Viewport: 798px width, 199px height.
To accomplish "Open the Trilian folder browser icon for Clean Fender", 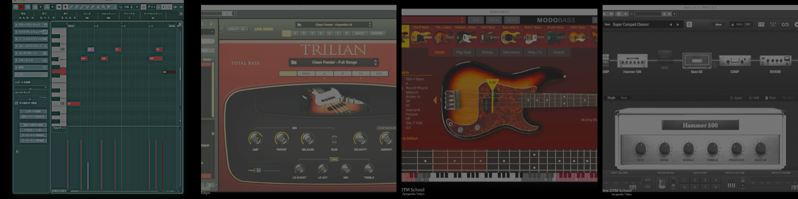I will (294, 62).
